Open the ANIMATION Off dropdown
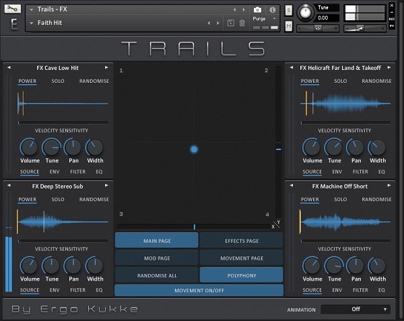The height and width of the screenshot is (321, 404). tap(356, 309)
